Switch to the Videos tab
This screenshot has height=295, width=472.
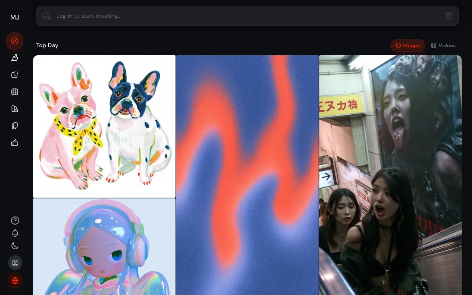coord(444,45)
